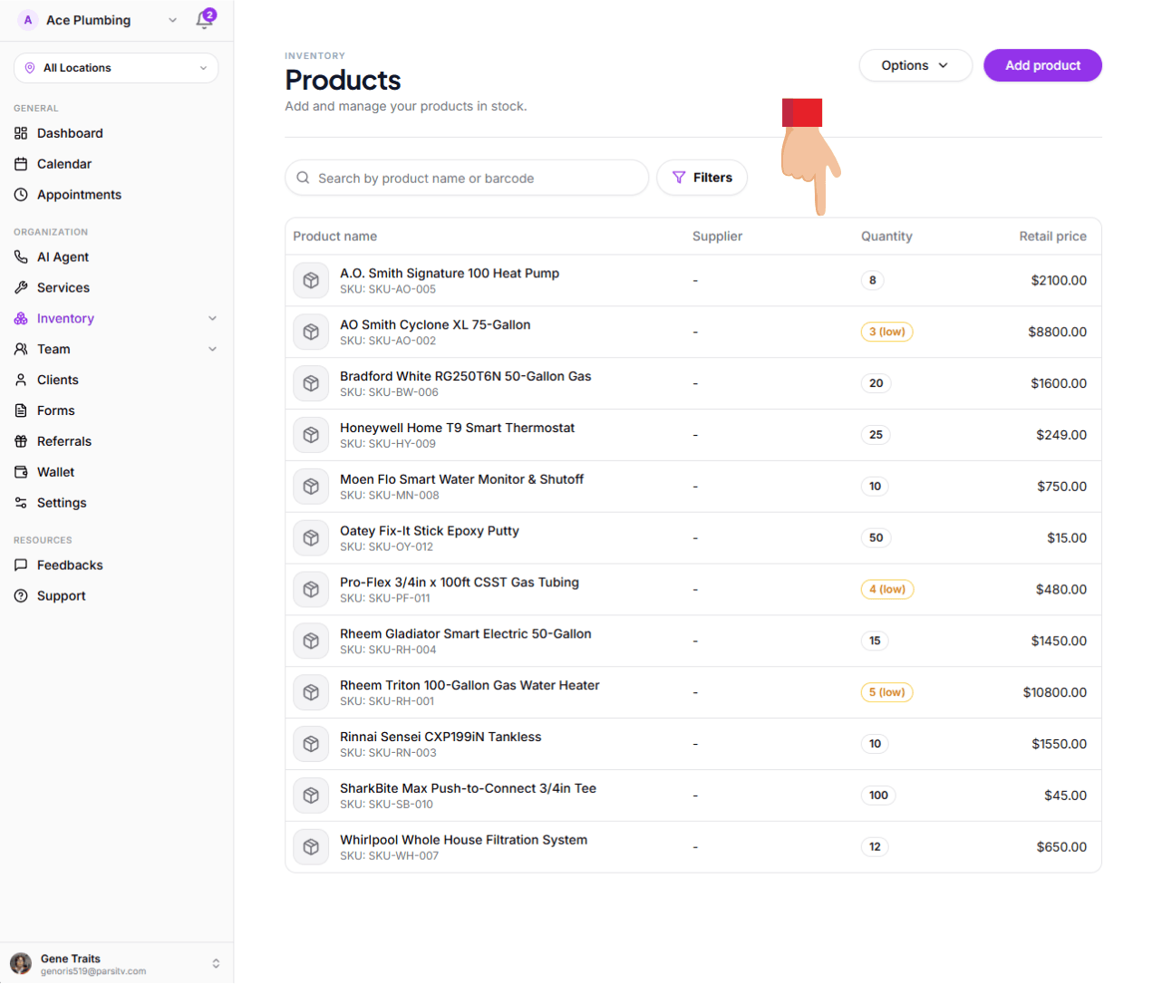Click the Rheem Triton 100-Gallon product icon

(311, 693)
